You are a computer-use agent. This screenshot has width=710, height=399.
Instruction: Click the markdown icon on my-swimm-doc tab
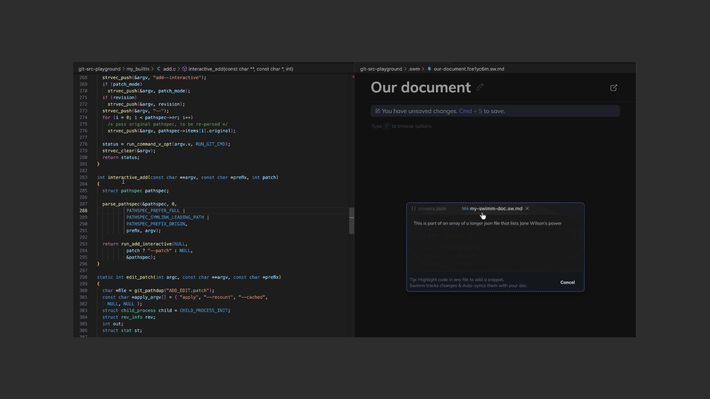click(x=465, y=209)
